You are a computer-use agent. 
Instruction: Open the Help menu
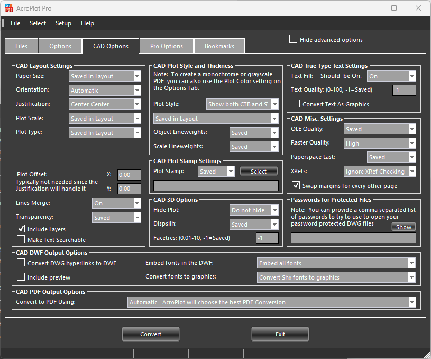[87, 23]
